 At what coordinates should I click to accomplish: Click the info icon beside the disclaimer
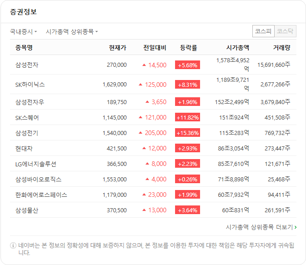[13, 245]
